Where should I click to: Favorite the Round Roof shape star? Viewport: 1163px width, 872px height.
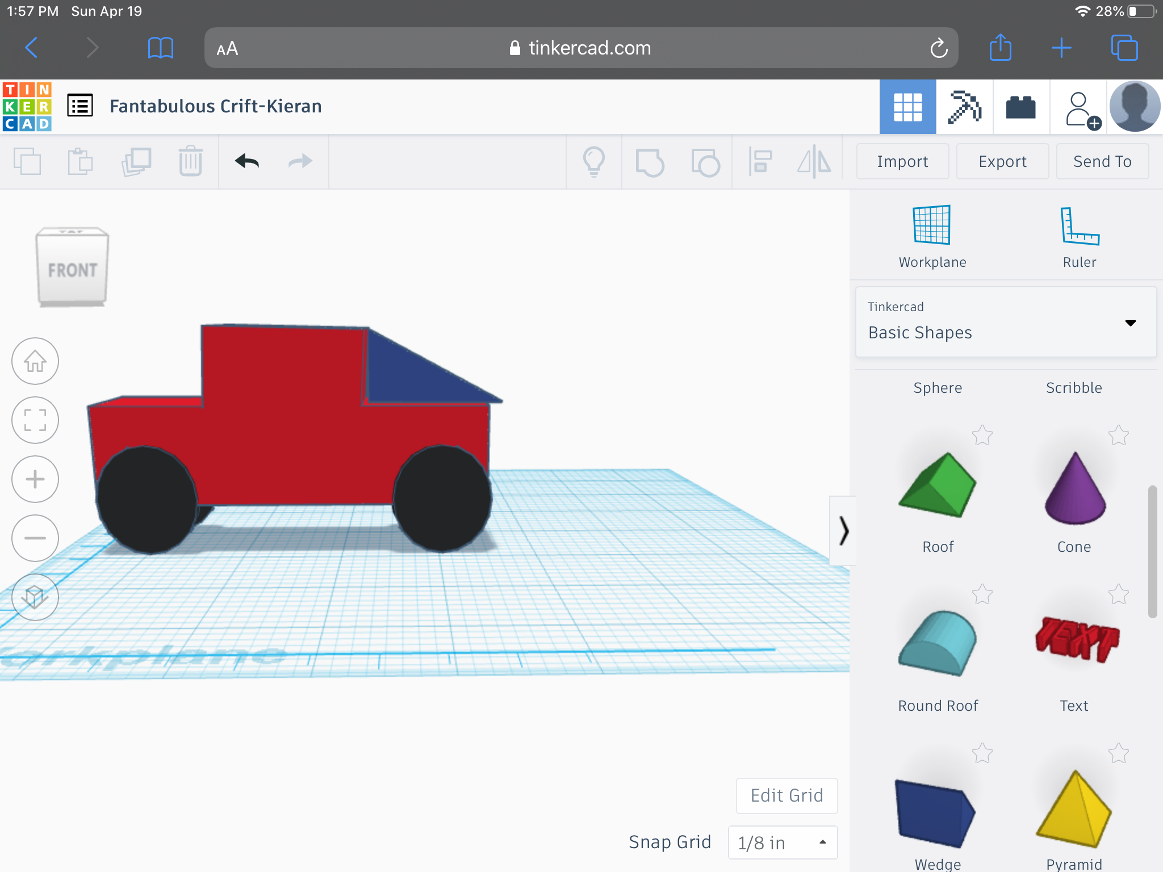[982, 594]
